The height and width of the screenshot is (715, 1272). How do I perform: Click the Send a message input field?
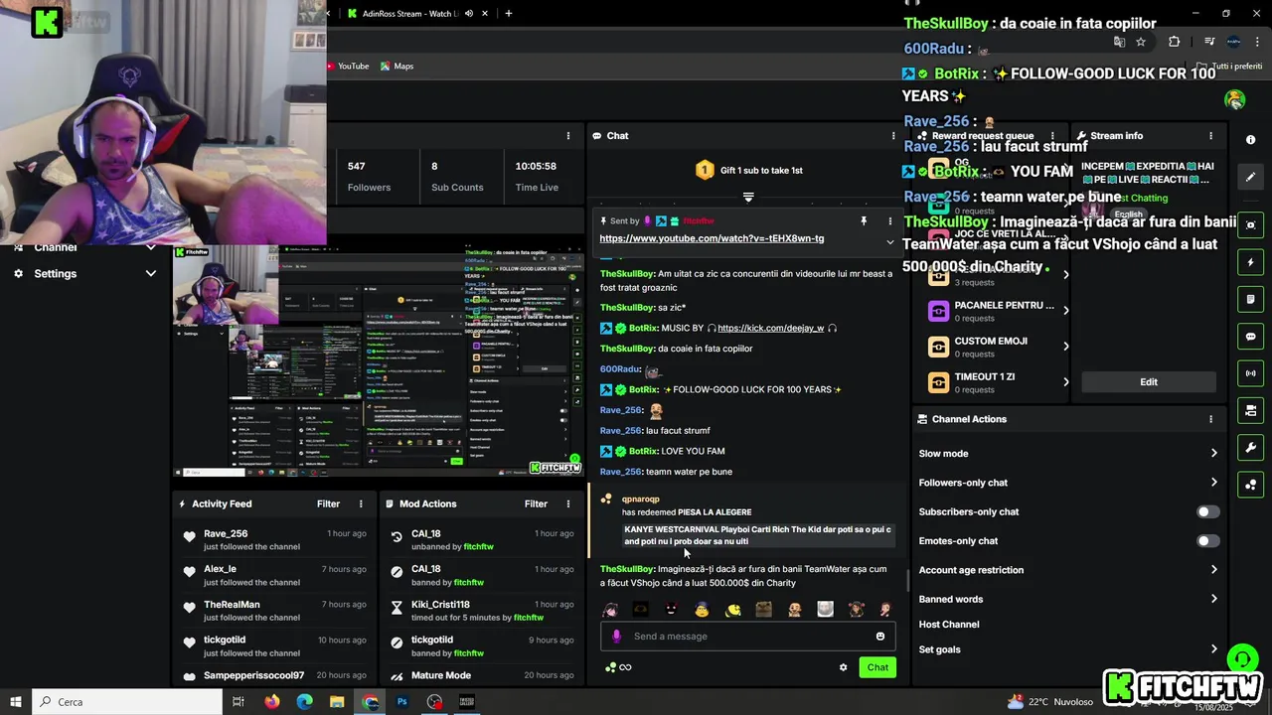[748, 637]
